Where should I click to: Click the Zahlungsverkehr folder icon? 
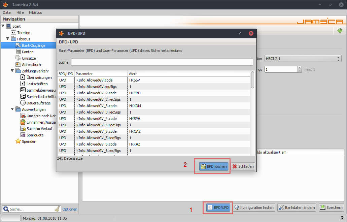tap(18, 71)
